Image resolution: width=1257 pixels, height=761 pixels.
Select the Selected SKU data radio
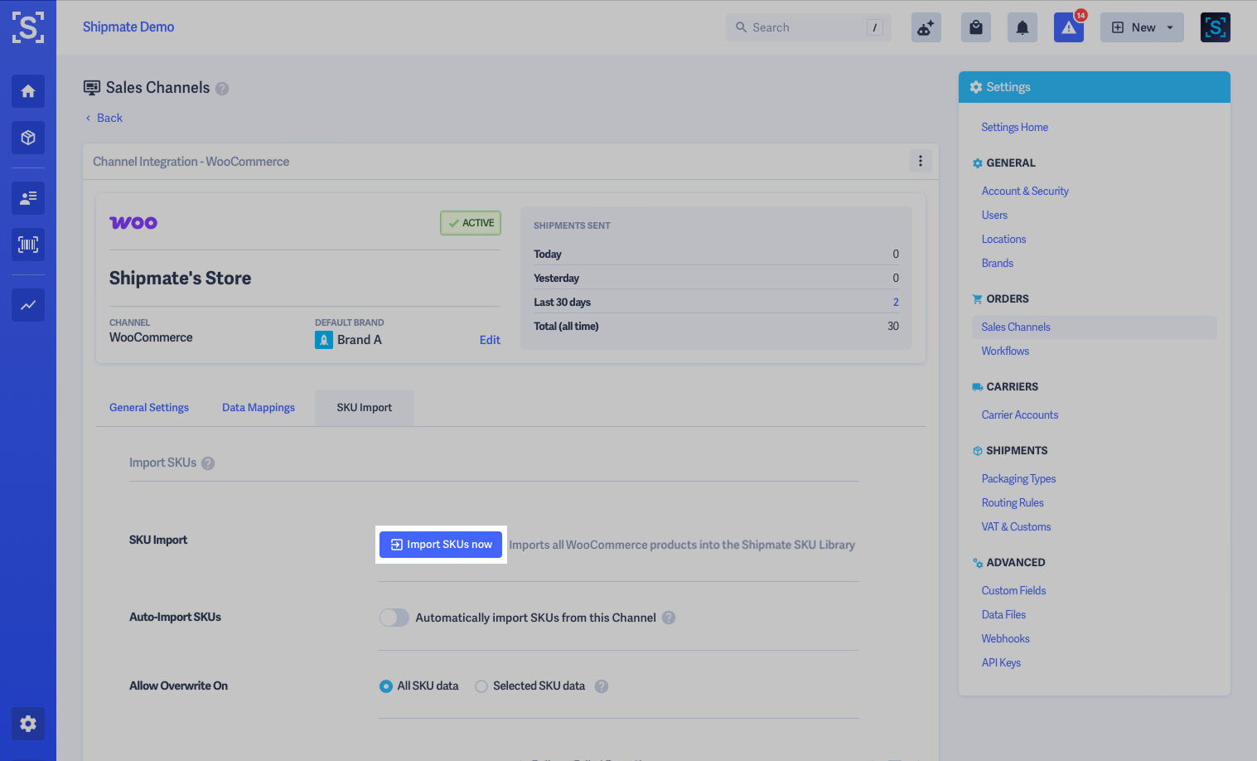coord(481,686)
